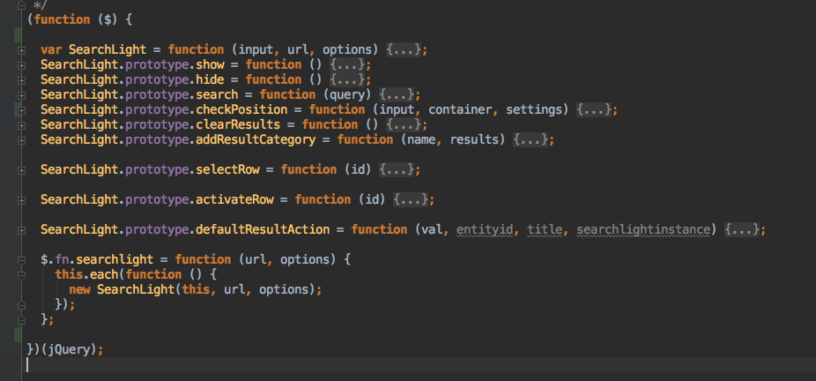This screenshot has width=816, height=381.
Task: Click the 'fn' property in $.fn.searchlight
Action: 62,259
